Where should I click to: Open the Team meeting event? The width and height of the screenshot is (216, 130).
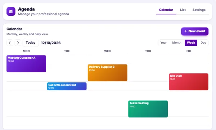point(148,109)
